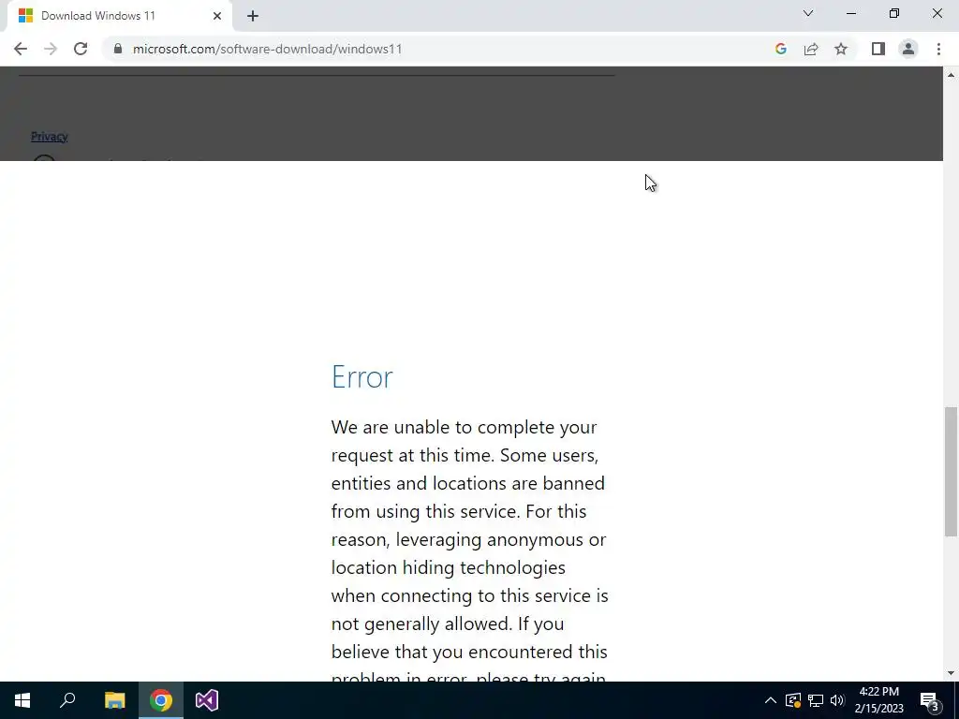Click the Error heading text
959x719 pixels.
362,376
